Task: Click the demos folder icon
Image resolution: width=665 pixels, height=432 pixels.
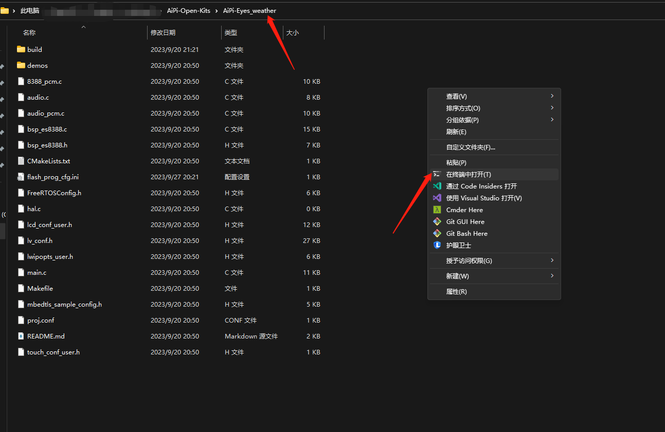Action: pos(21,65)
